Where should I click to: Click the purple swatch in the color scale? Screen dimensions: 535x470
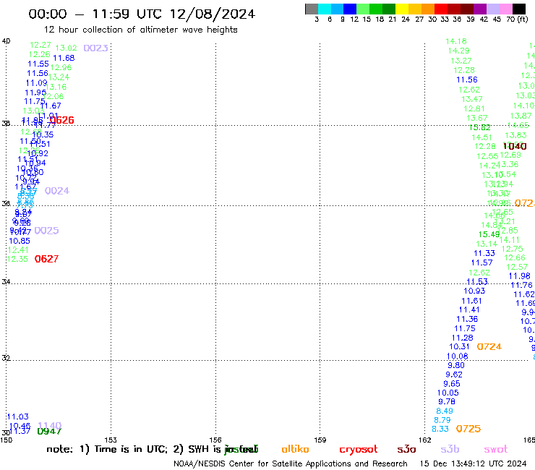479,9
